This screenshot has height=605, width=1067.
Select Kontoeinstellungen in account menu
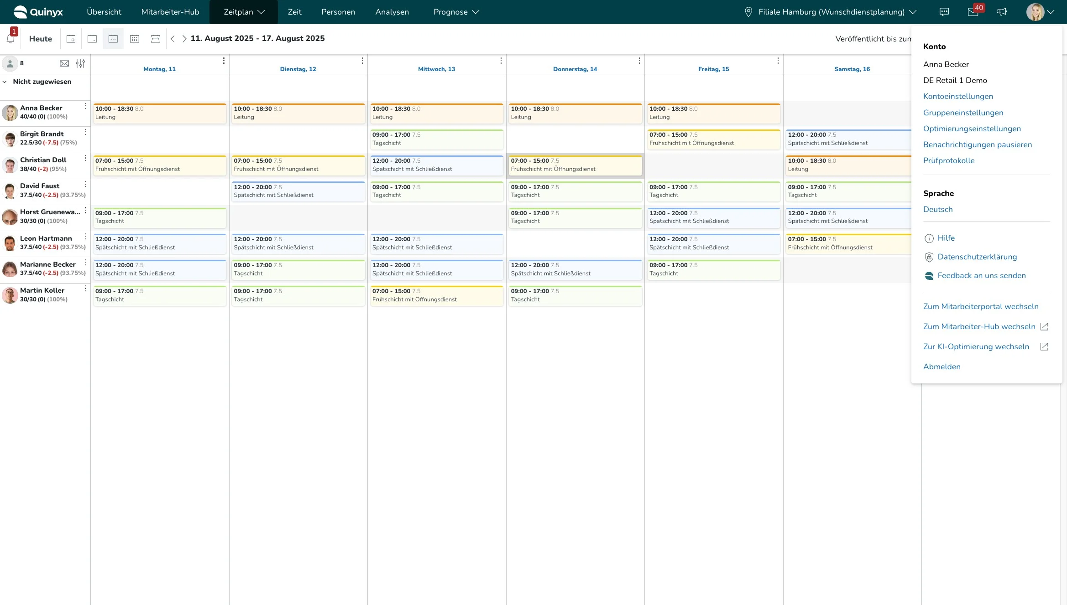click(958, 96)
